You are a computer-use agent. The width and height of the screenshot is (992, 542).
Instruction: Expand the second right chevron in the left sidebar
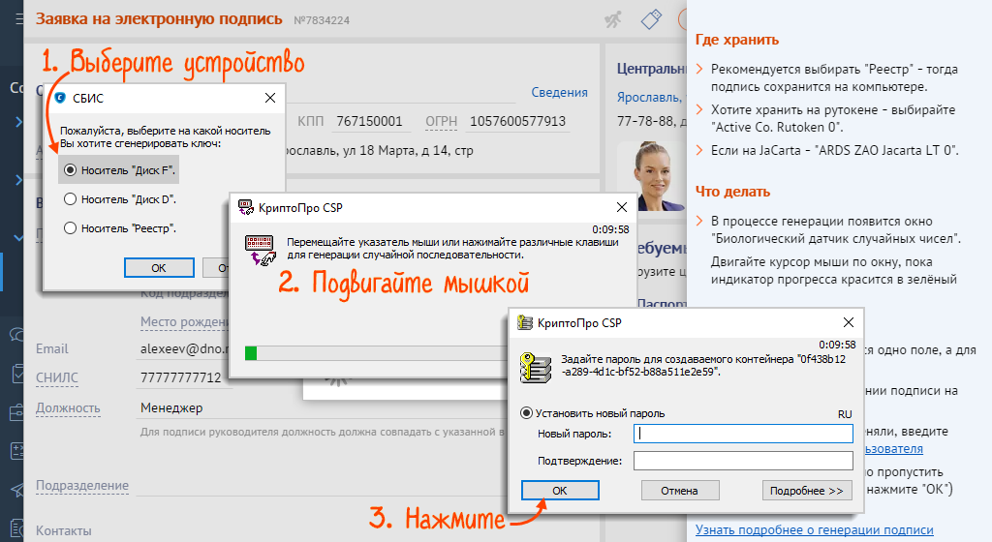click(x=18, y=180)
